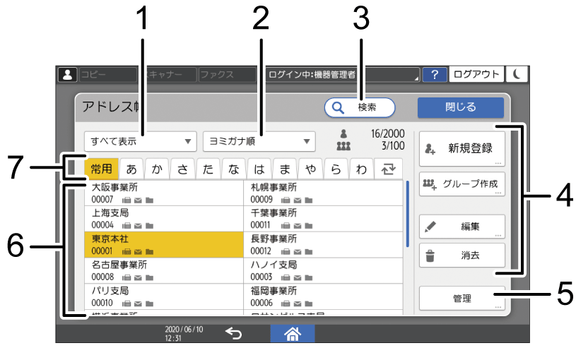The image size is (576, 348).
Task: Select 名古屋事業所 entry 00008
Action: coord(164,270)
